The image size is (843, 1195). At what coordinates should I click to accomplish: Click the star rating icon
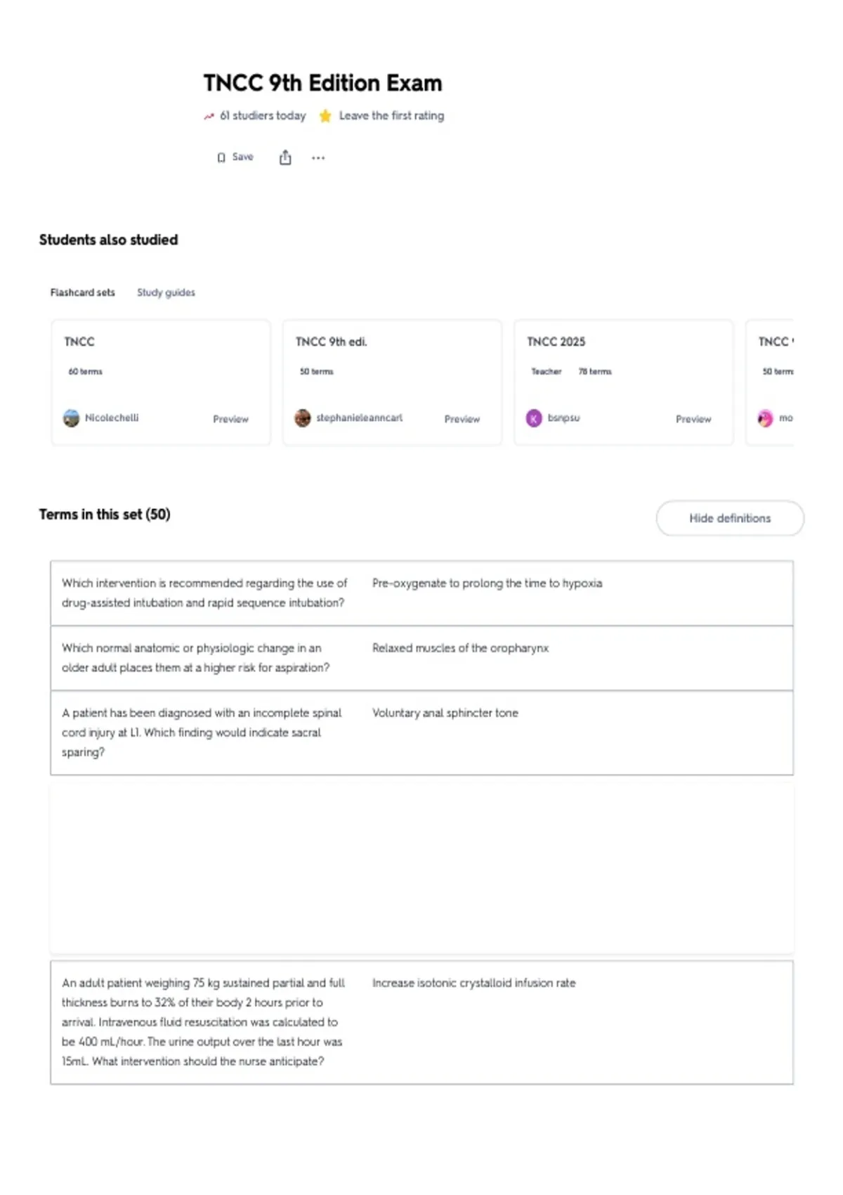325,116
